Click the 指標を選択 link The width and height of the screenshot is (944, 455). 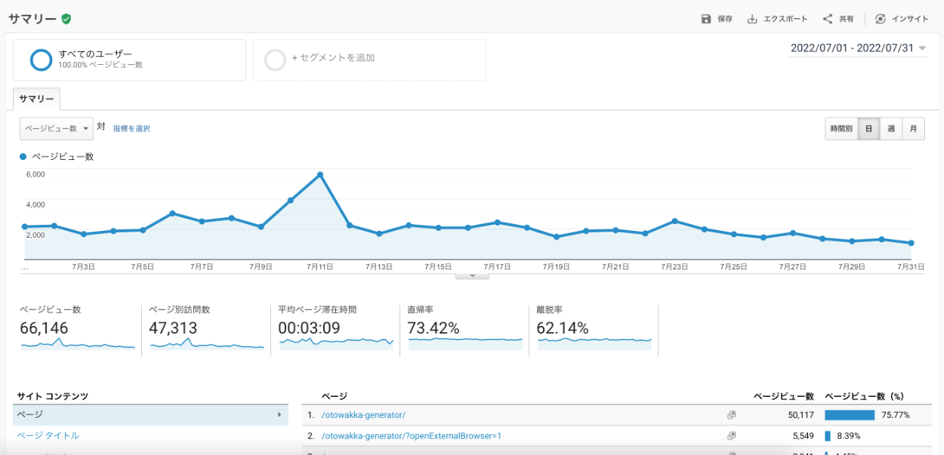pos(131,129)
